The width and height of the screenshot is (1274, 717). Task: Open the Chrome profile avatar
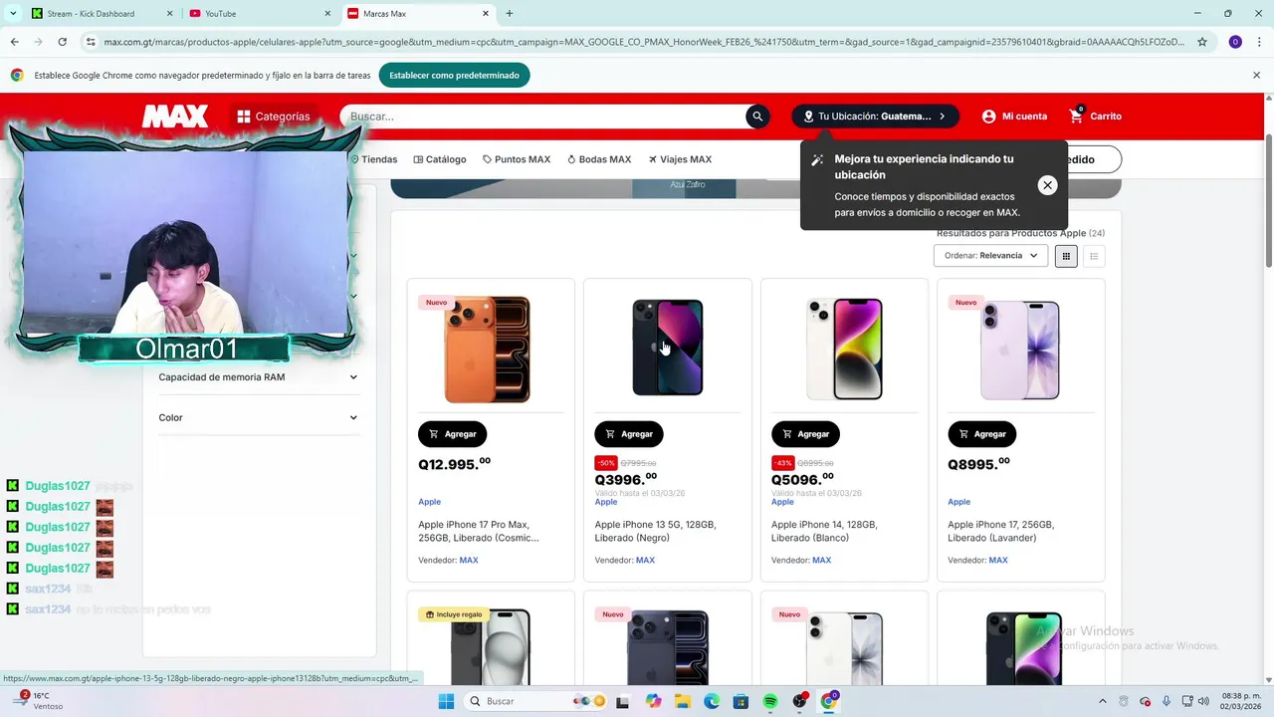click(1235, 42)
